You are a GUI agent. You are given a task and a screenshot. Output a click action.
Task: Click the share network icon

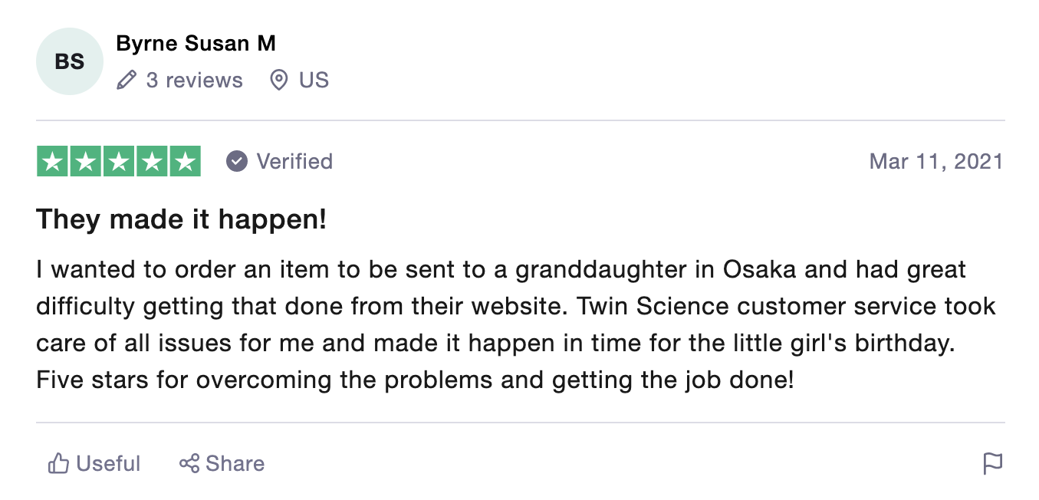pos(189,463)
